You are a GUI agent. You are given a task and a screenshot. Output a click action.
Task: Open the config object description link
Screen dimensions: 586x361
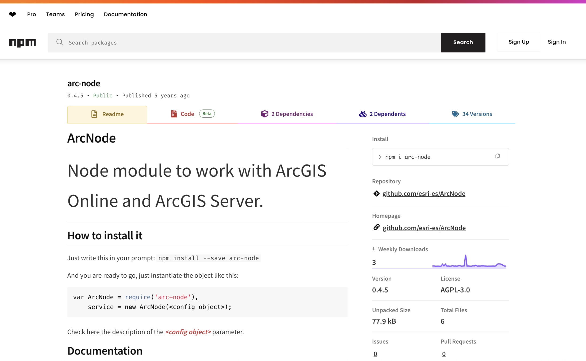[x=188, y=332]
